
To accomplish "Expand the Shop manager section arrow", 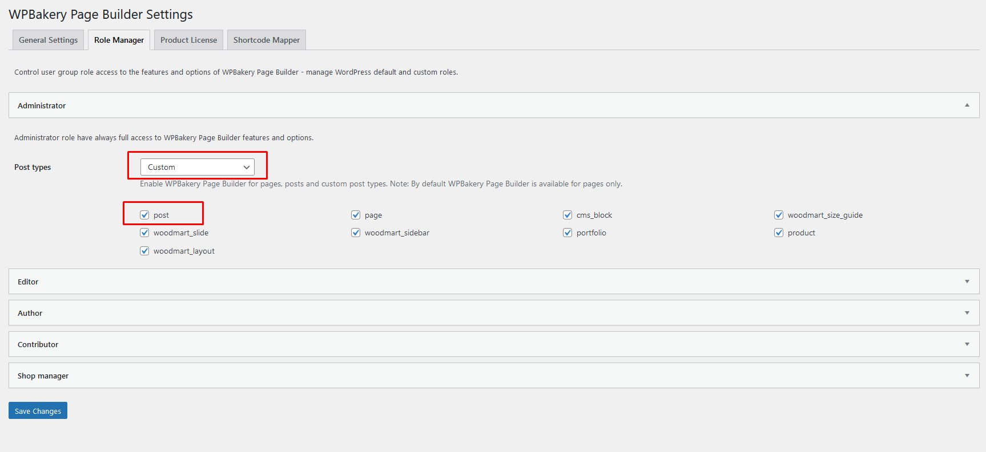I will coord(967,376).
